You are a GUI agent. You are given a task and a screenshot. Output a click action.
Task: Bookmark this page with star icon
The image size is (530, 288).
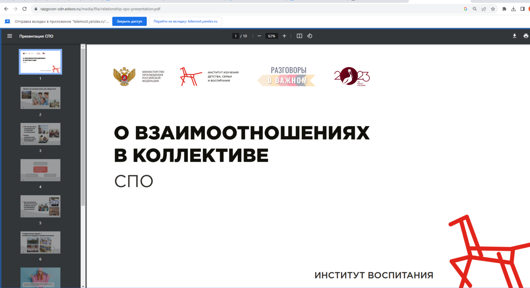[493, 9]
